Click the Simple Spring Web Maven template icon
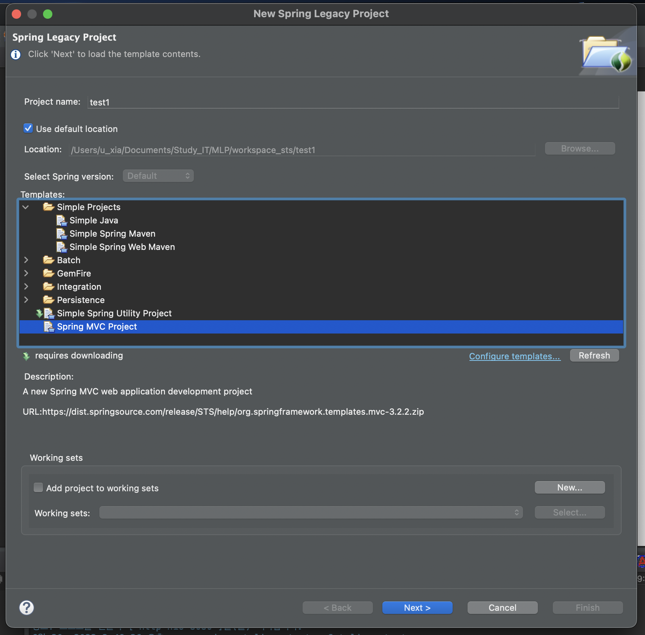The width and height of the screenshot is (645, 635). click(62, 247)
